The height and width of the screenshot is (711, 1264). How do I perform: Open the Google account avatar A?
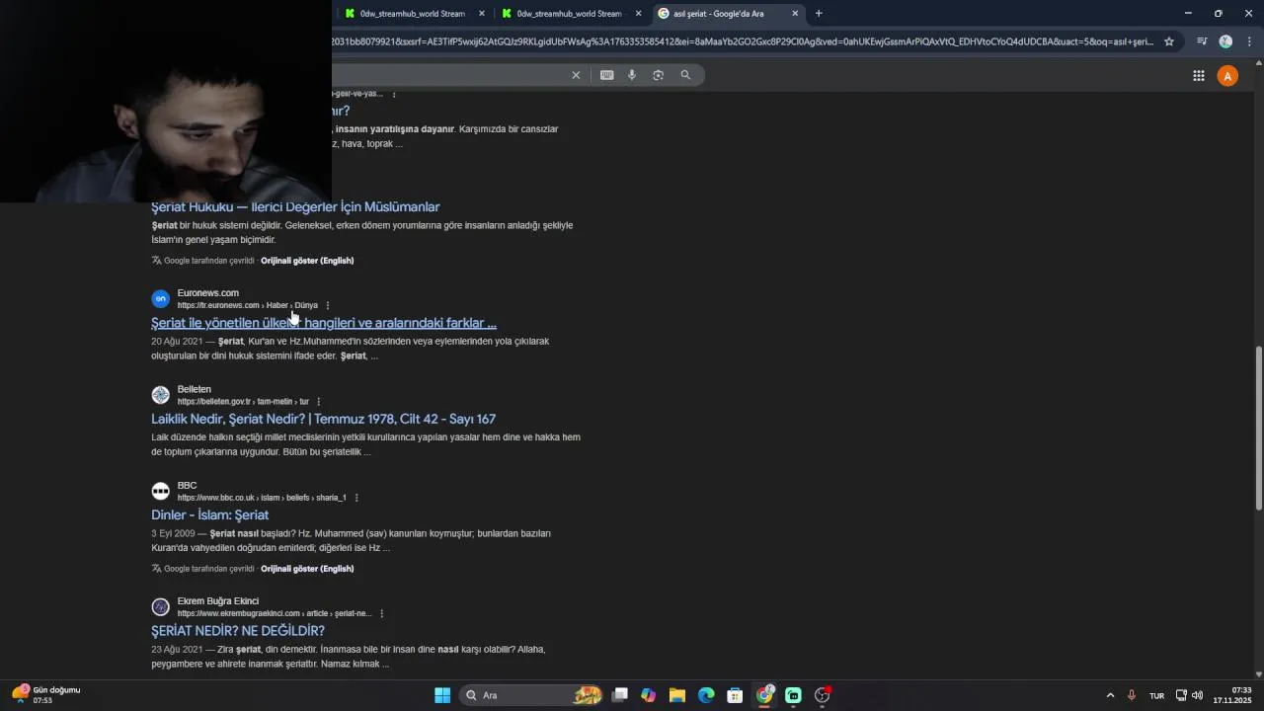tap(1227, 76)
